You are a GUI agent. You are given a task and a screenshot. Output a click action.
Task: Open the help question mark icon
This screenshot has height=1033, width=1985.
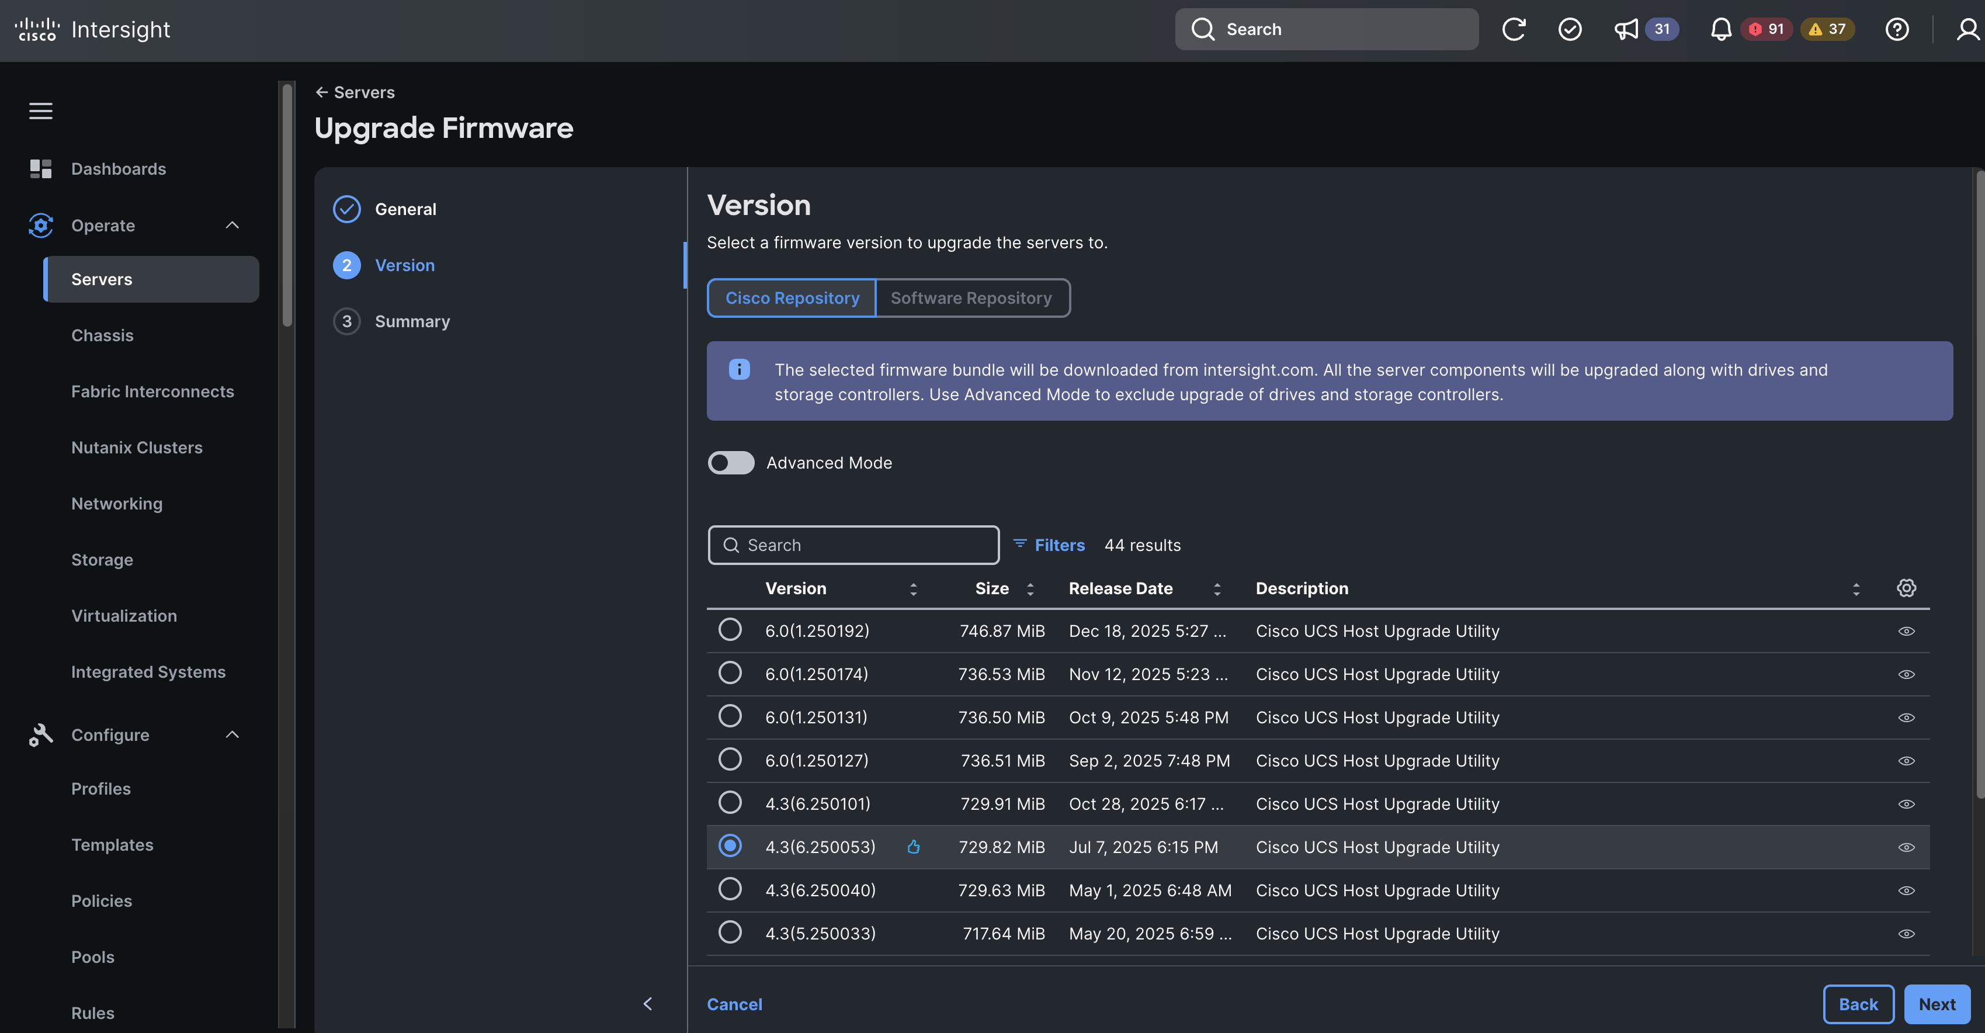[x=1896, y=29]
